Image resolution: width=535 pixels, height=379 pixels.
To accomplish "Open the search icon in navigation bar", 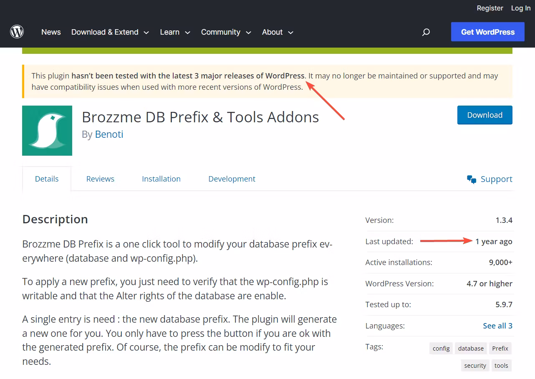I will (x=426, y=32).
